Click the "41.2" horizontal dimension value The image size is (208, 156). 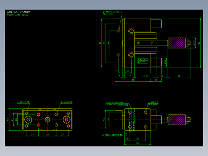[145, 76]
